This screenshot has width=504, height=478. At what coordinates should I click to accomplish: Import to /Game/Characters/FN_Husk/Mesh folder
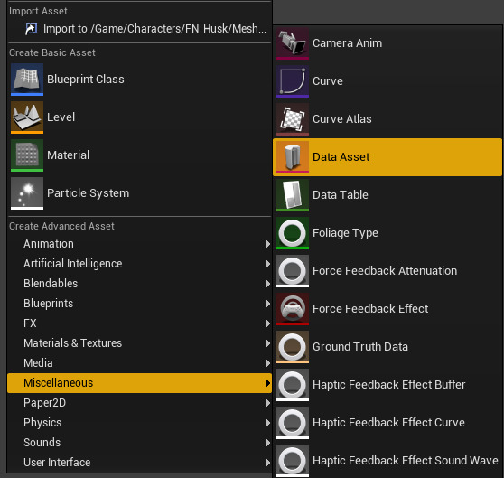139,29
